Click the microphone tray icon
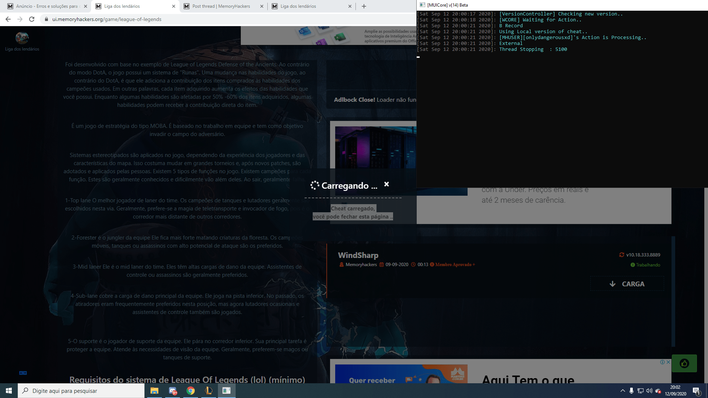The image size is (708, 398). point(631,391)
